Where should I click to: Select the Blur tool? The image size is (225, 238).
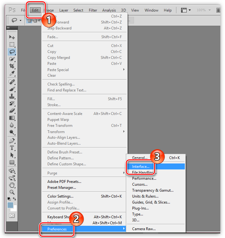(x=12, y=125)
